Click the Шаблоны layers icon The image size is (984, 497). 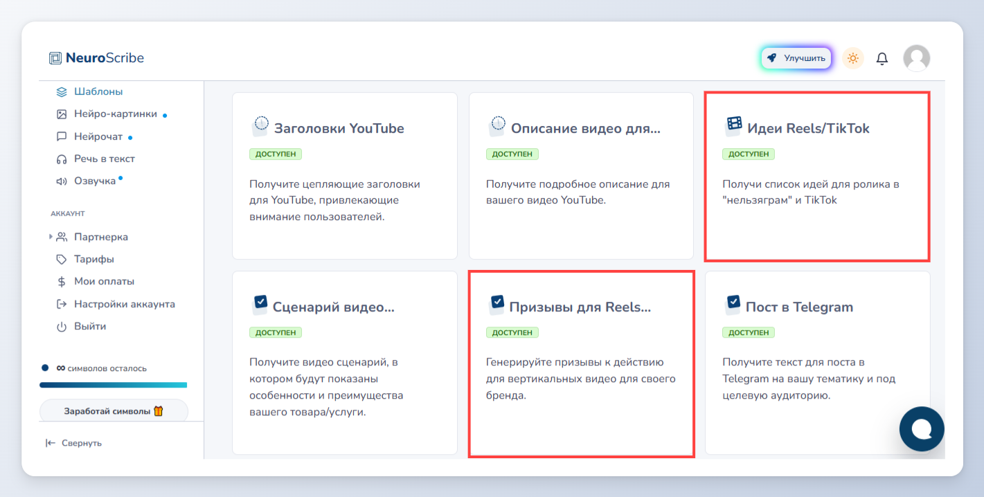[62, 91]
